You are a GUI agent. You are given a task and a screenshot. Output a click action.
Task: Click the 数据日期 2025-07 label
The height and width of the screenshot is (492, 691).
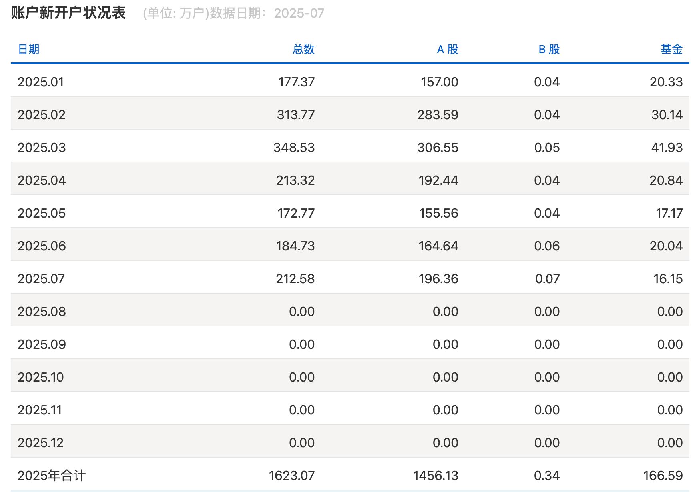point(266,13)
